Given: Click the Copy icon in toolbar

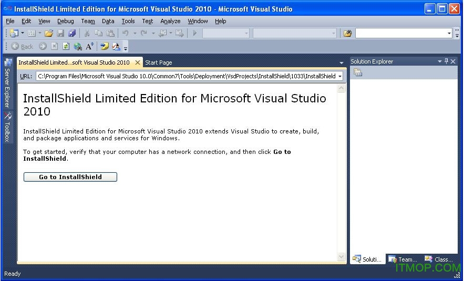Looking at the screenshot, I should [x=99, y=33].
